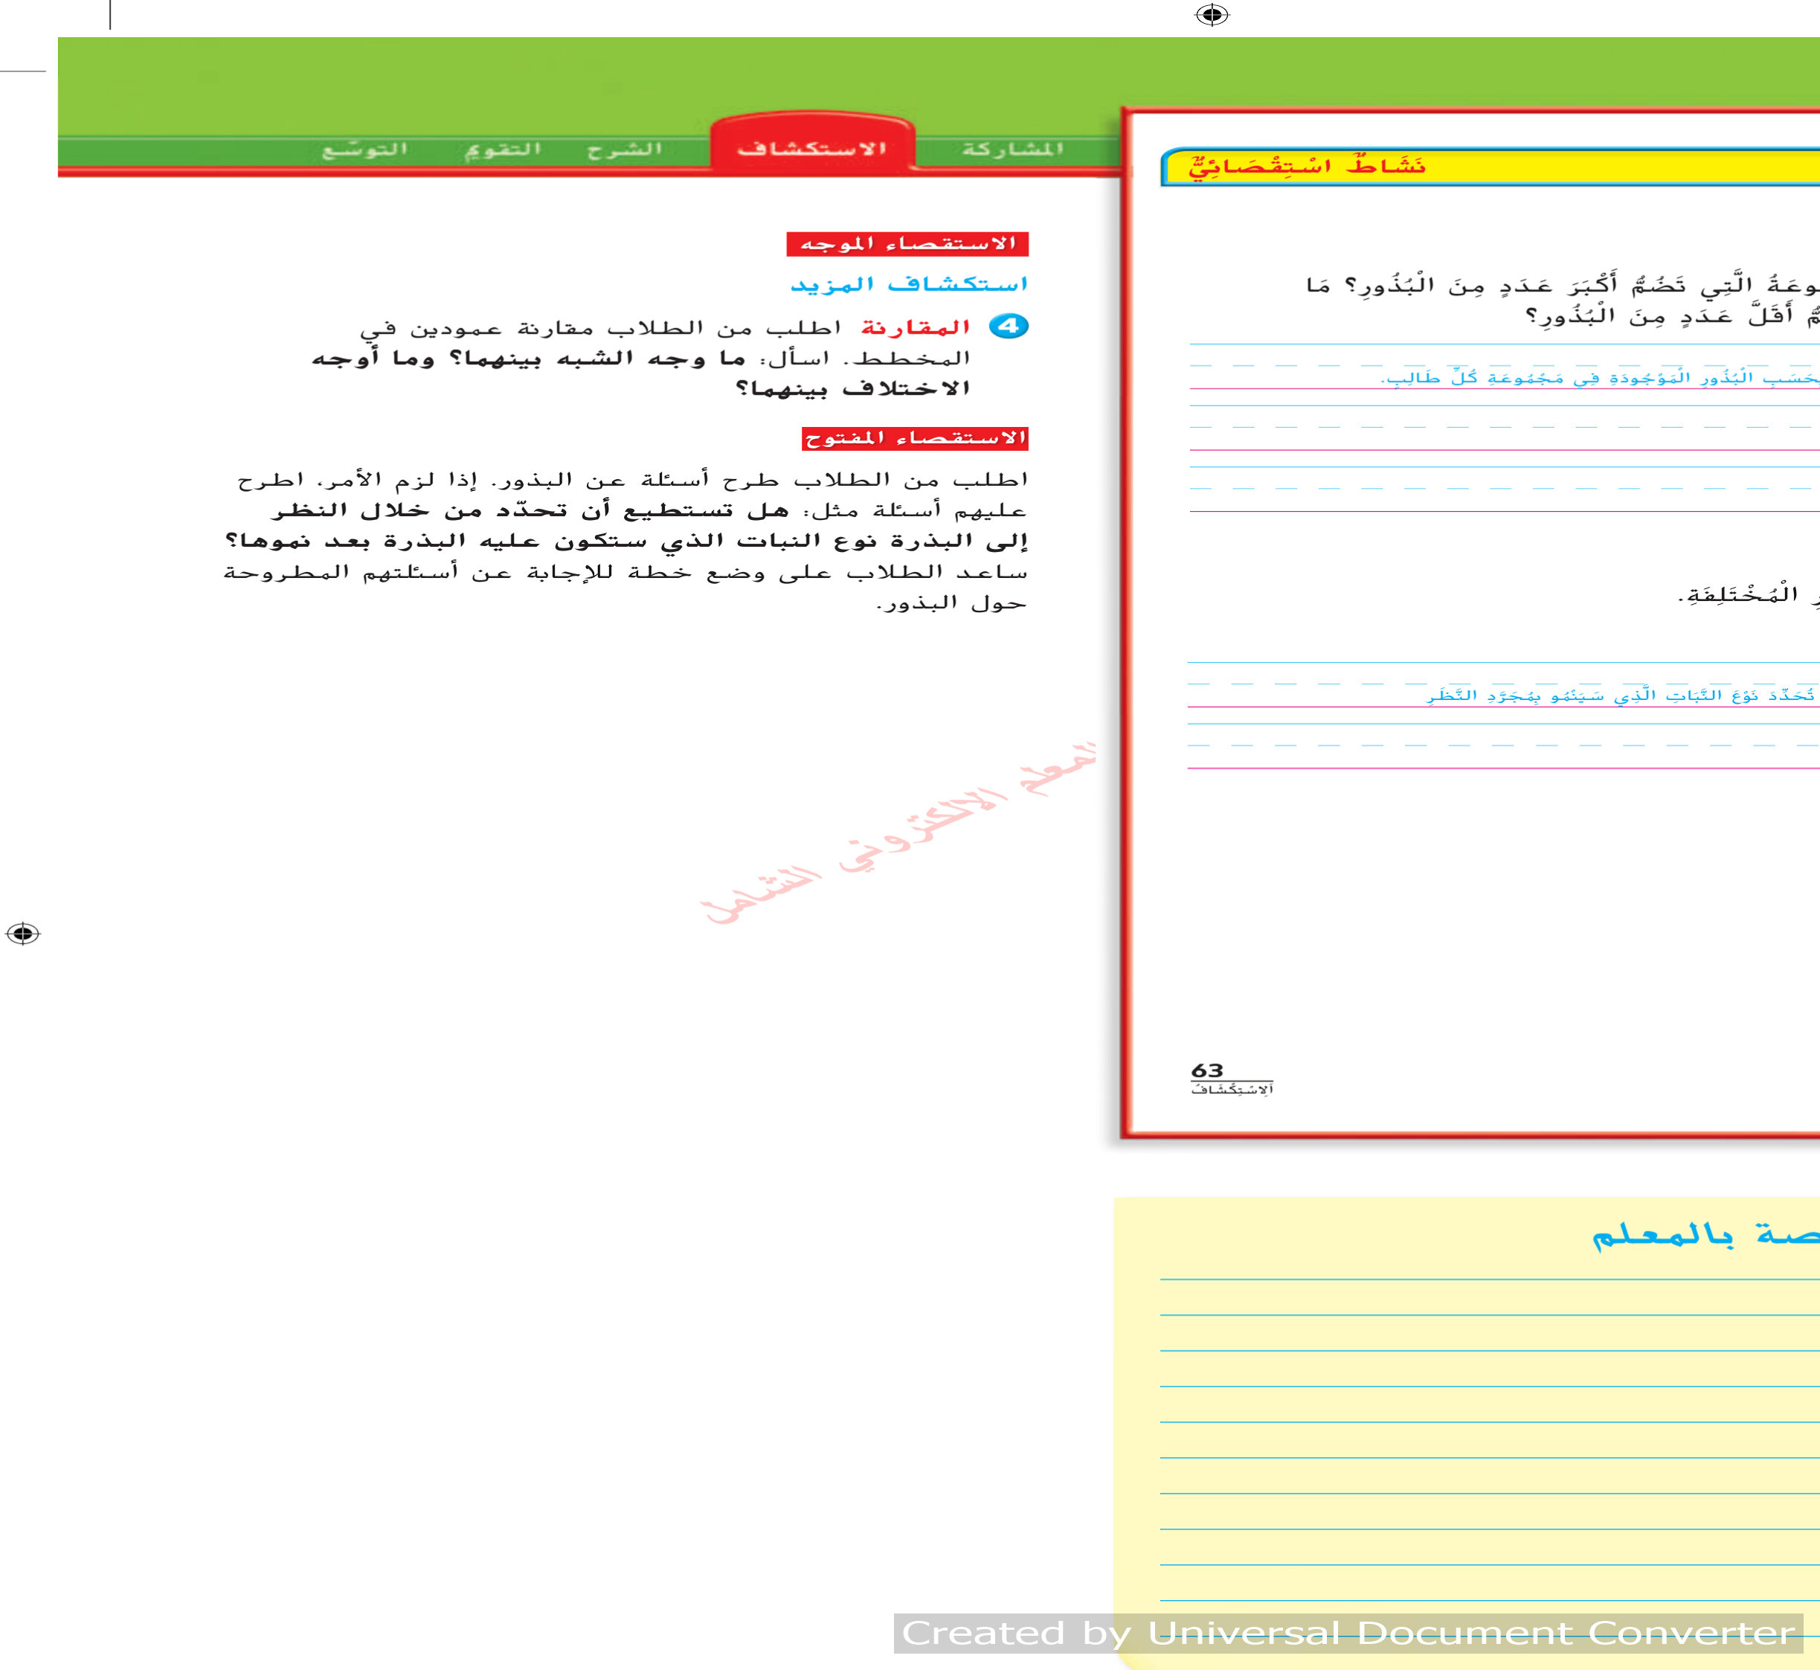
Task: Click the final line حول البذور
Action: 951,603
